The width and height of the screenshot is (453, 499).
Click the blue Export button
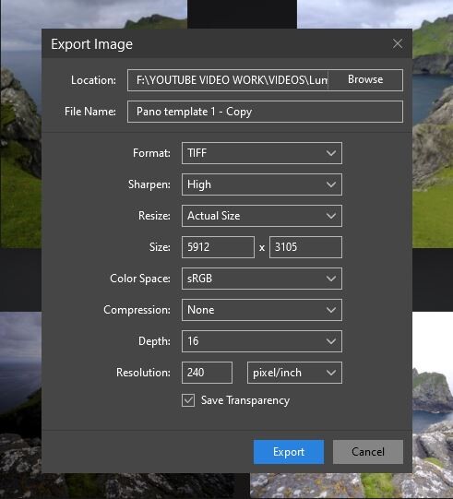pyautogui.click(x=289, y=452)
